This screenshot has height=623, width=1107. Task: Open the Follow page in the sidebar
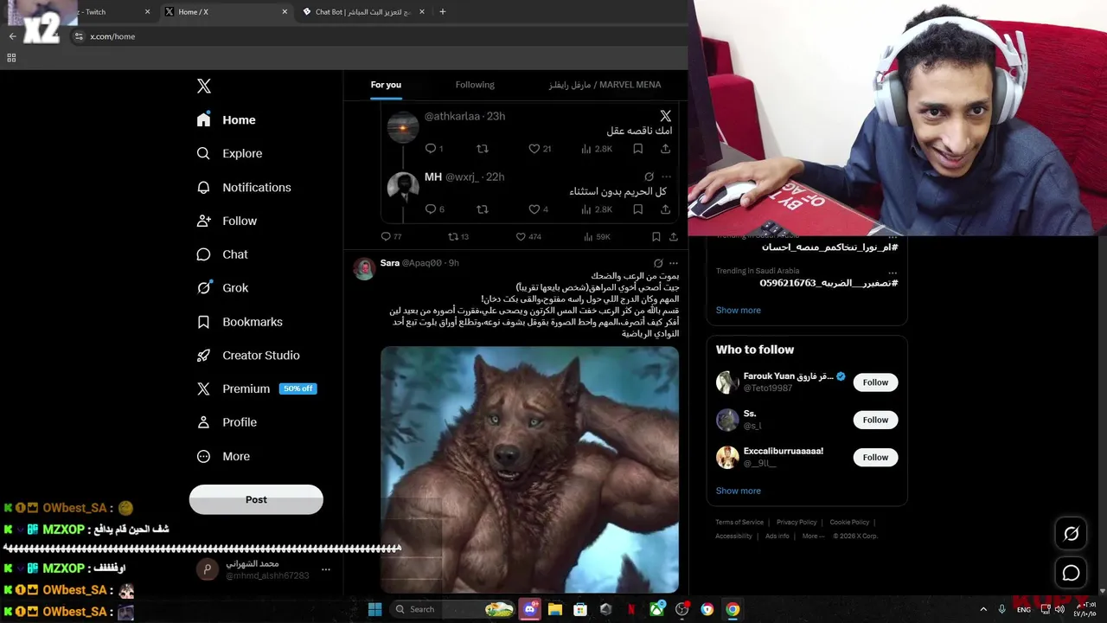click(227, 221)
